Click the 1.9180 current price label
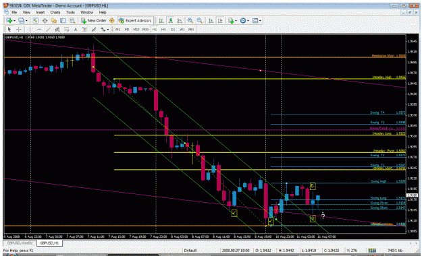Image resolution: width=422 pixels, height=256 pixels. tap(412, 195)
